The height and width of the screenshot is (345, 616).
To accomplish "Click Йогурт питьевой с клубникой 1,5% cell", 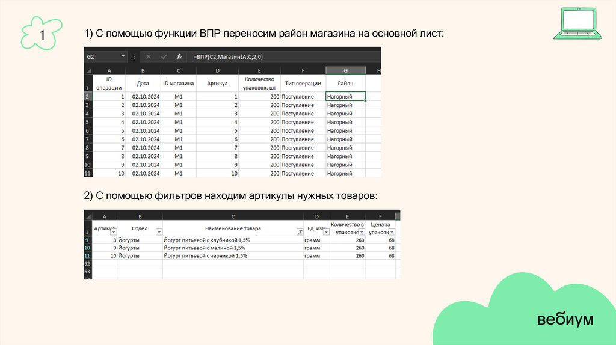I will pyautogui.click(x=233, y=240).
